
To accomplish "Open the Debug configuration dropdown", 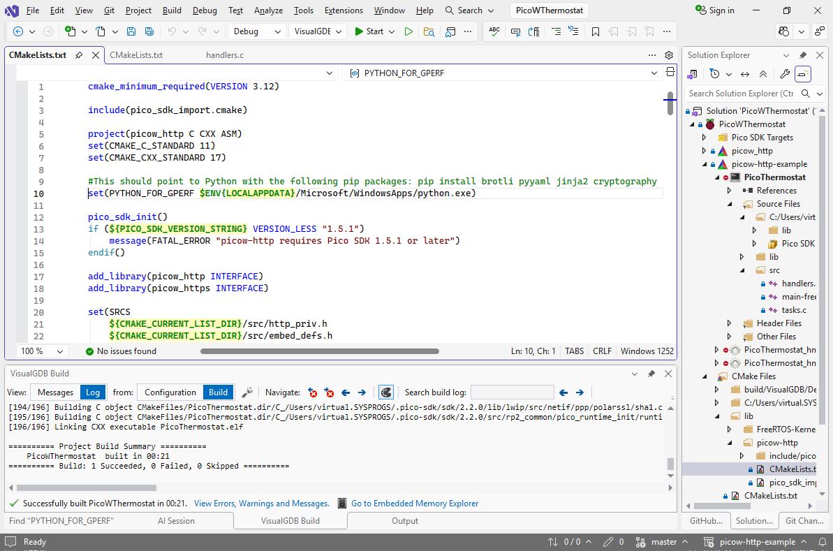I will click(257, 31).
